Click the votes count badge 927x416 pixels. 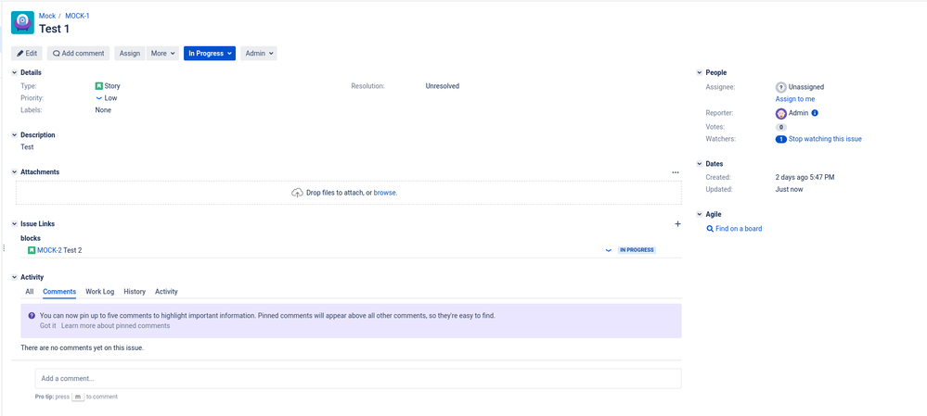[x=781, y=127]
